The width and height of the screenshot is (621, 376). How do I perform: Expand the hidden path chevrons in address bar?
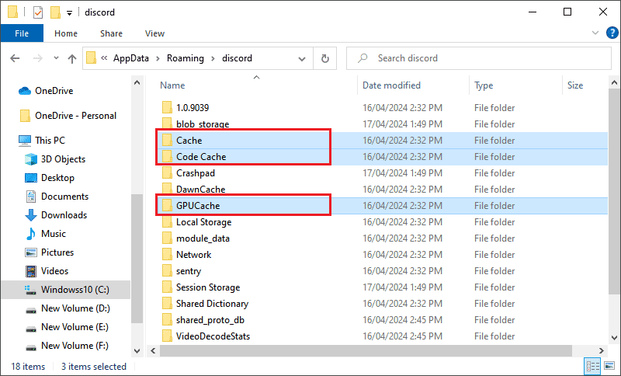(104, 58)
